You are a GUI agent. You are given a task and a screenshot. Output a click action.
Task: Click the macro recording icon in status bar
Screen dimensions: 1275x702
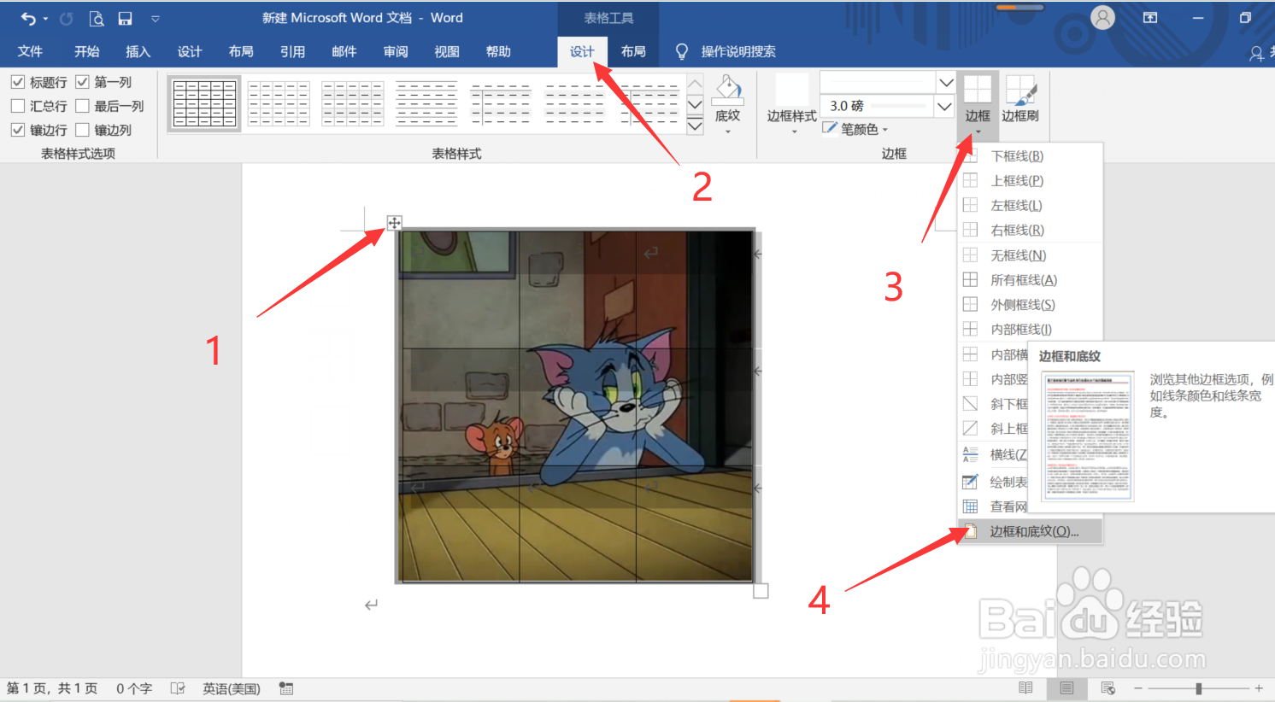pyautogui.click(x=286, y=688)
